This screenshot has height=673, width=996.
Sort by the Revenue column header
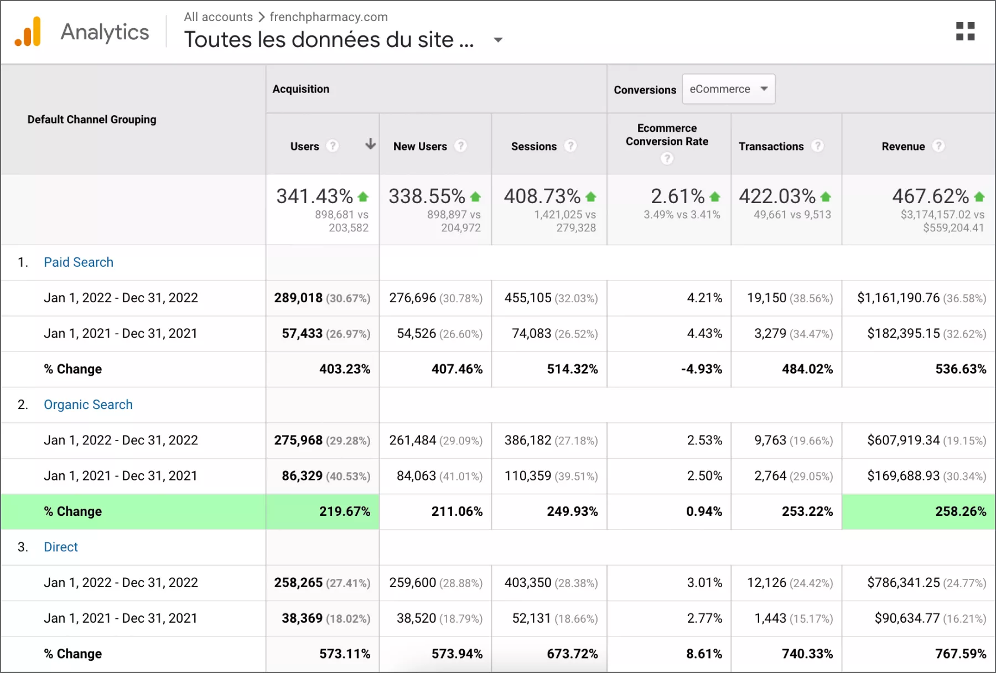click(x=903, y=146)
